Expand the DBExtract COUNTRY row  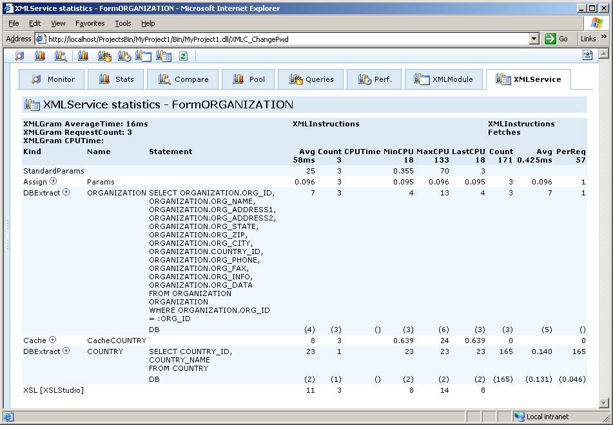click(66, 351)
